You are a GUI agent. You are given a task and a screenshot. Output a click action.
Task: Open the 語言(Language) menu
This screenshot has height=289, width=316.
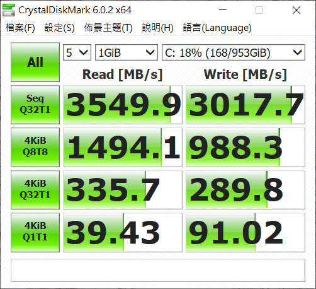(x=217, y=28)
